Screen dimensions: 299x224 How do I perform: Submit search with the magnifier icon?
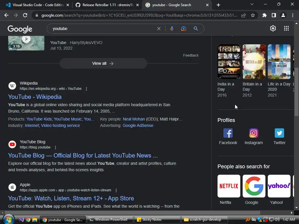[x=196, y=29]
